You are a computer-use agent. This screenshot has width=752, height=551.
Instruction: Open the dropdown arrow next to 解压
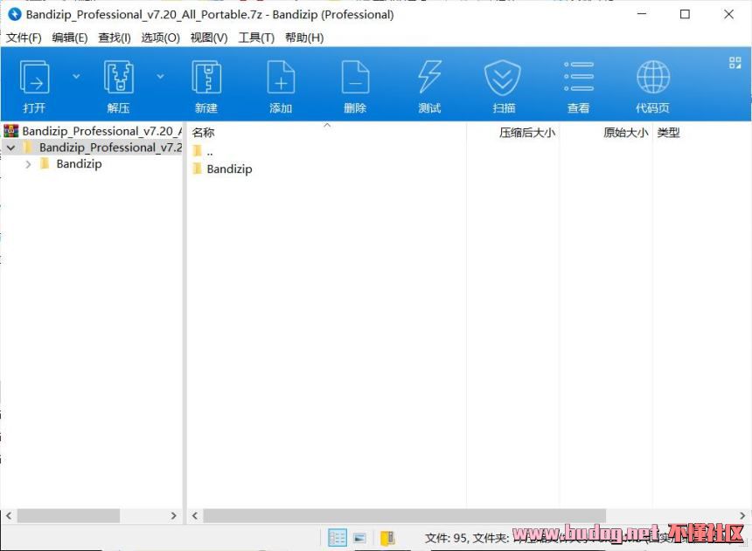point(160,77)
